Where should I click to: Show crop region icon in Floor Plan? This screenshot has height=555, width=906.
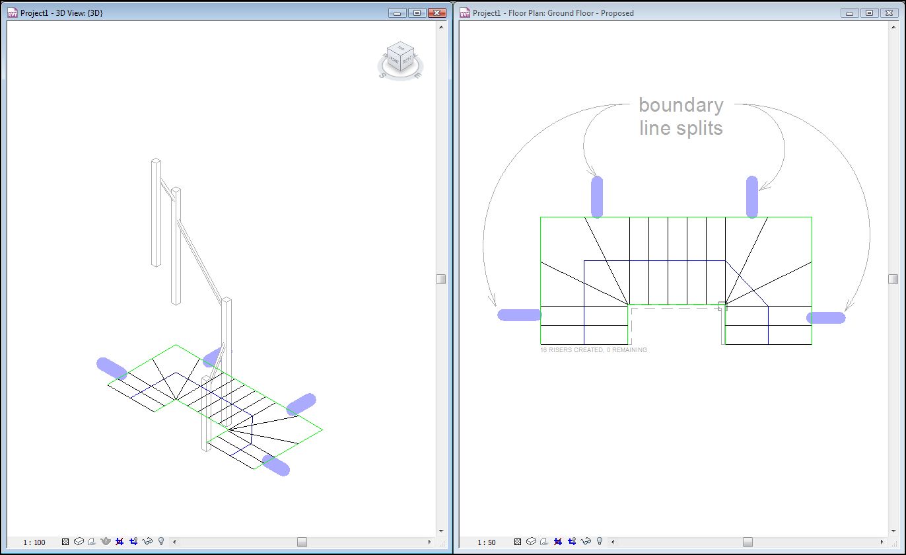click(573, 542)
